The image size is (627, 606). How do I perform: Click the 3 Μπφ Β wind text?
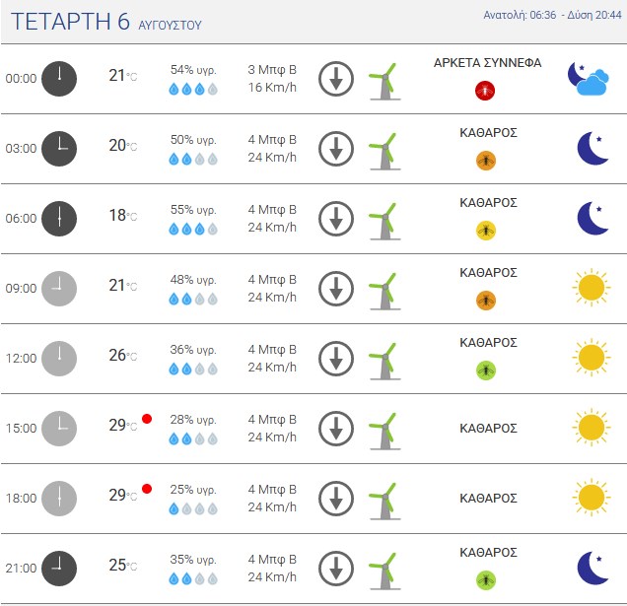272,70
